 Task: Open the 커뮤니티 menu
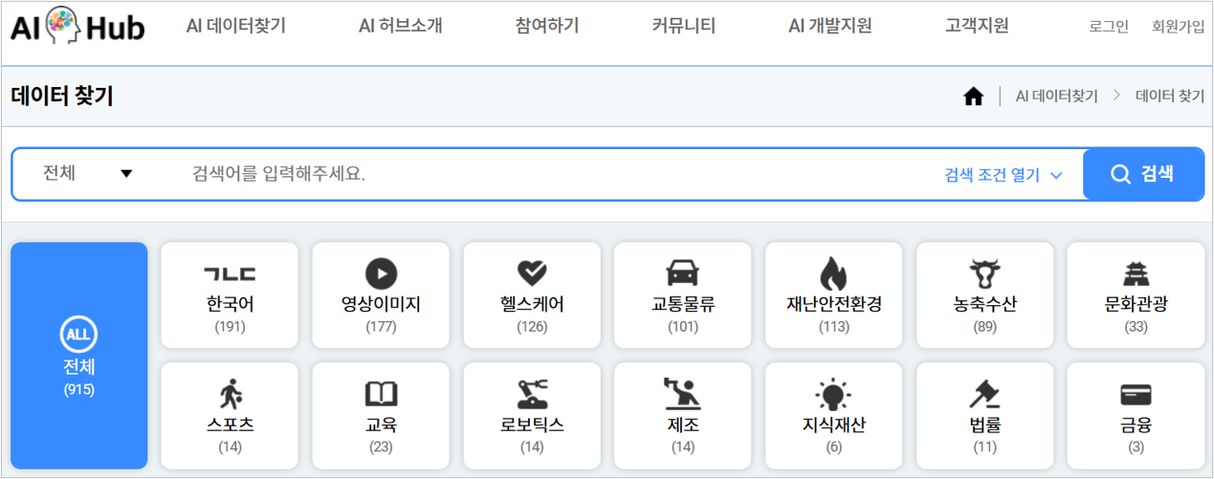point(683,27)
